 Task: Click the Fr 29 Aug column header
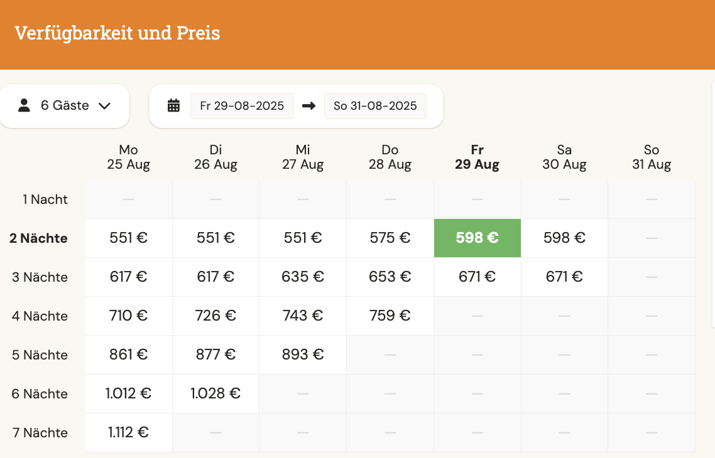tap(477, 157)
